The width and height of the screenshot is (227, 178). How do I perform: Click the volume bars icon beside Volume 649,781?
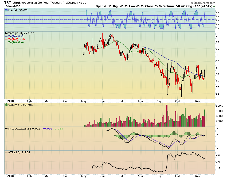point(6,105)
